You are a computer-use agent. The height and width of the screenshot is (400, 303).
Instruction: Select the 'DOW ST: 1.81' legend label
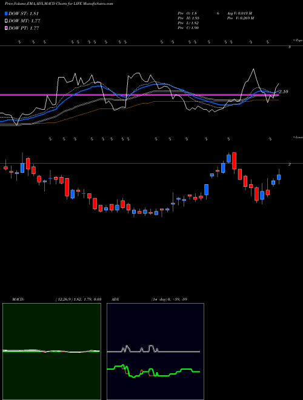[x=24, y=13]
